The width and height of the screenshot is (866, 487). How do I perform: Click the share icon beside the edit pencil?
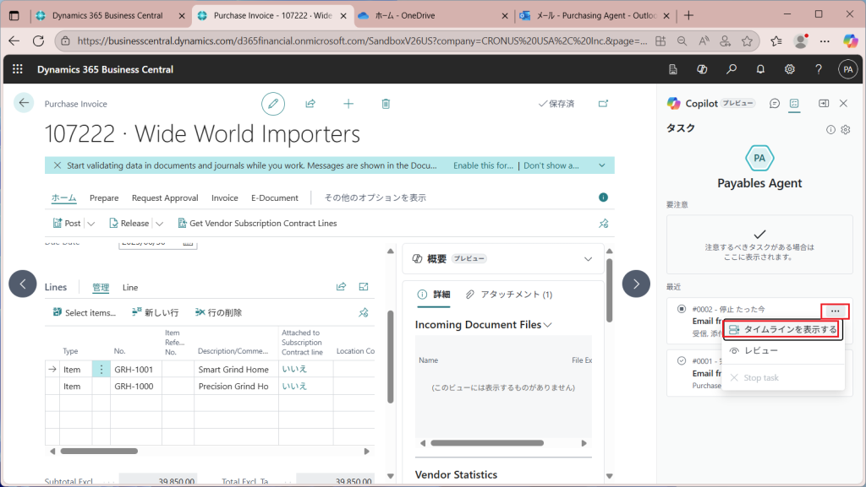pyautogui.click(x=310, y=104)
